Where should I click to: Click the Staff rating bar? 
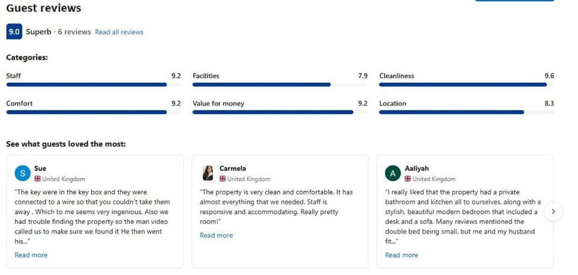[x=93, y=85]
